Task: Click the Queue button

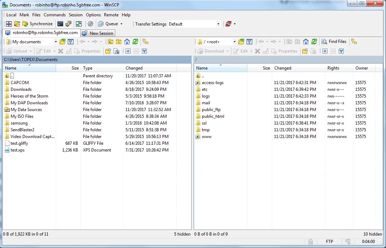Action: pyautogui.click(x=108, y=24)
